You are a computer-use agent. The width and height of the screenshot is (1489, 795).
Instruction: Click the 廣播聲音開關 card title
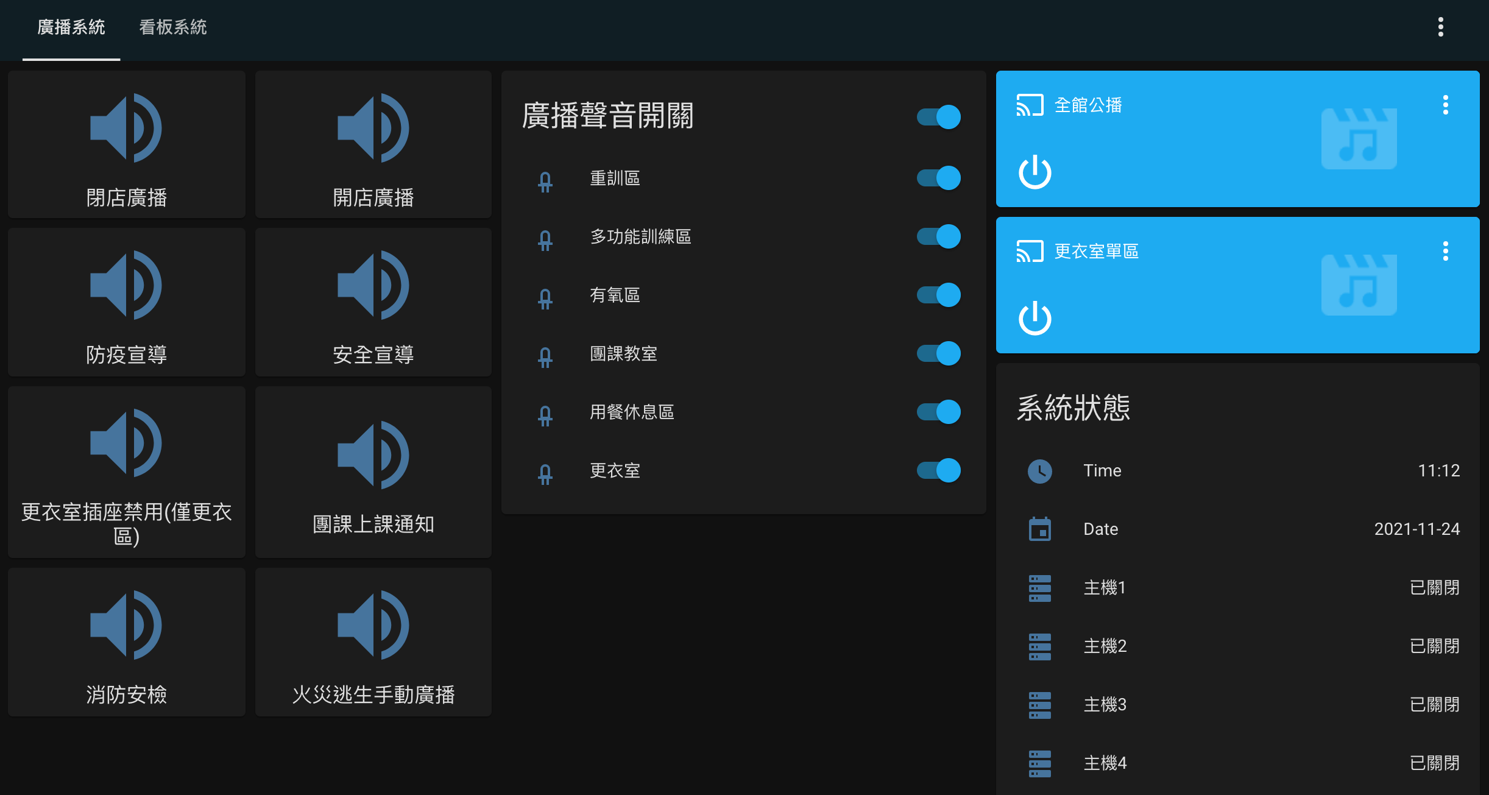click(x=607, y=116)
